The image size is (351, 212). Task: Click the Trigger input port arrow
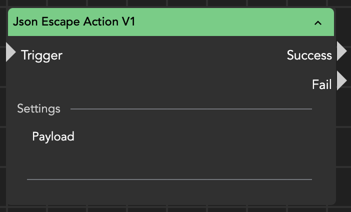[x=10, y=52]
